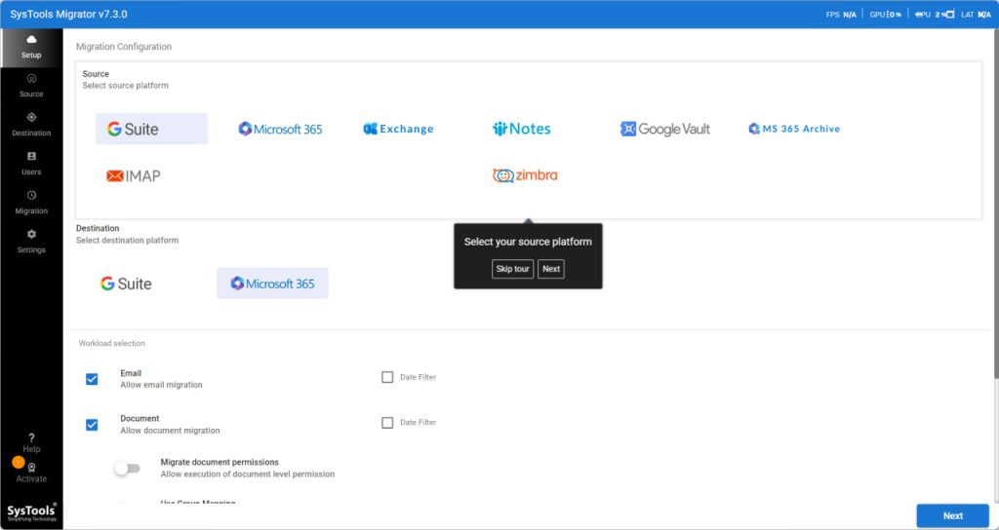Select G Suite as source platform

[151, 129]
